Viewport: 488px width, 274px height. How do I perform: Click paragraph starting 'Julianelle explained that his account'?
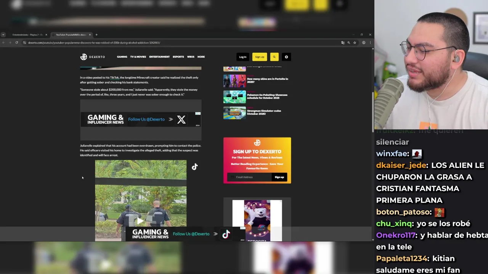click(x=140, y=150)
